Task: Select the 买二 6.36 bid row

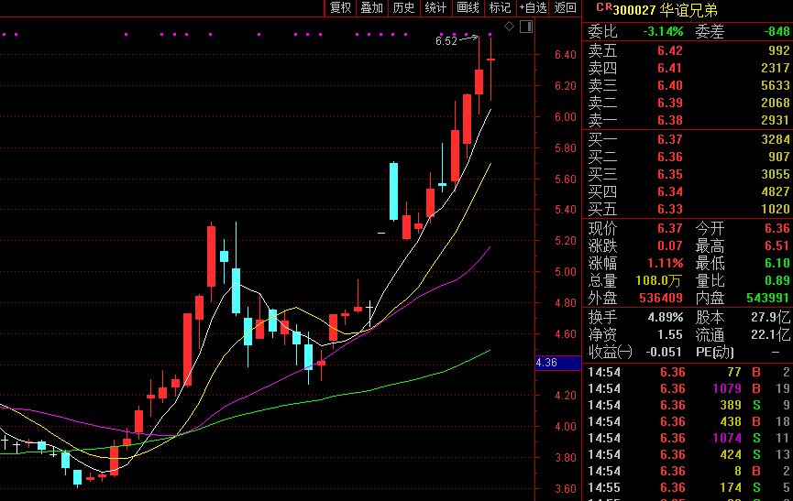Action: point(688,157)
